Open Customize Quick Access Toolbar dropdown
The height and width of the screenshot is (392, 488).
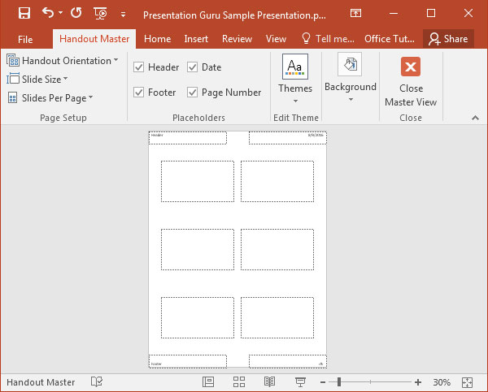(124, 15)
